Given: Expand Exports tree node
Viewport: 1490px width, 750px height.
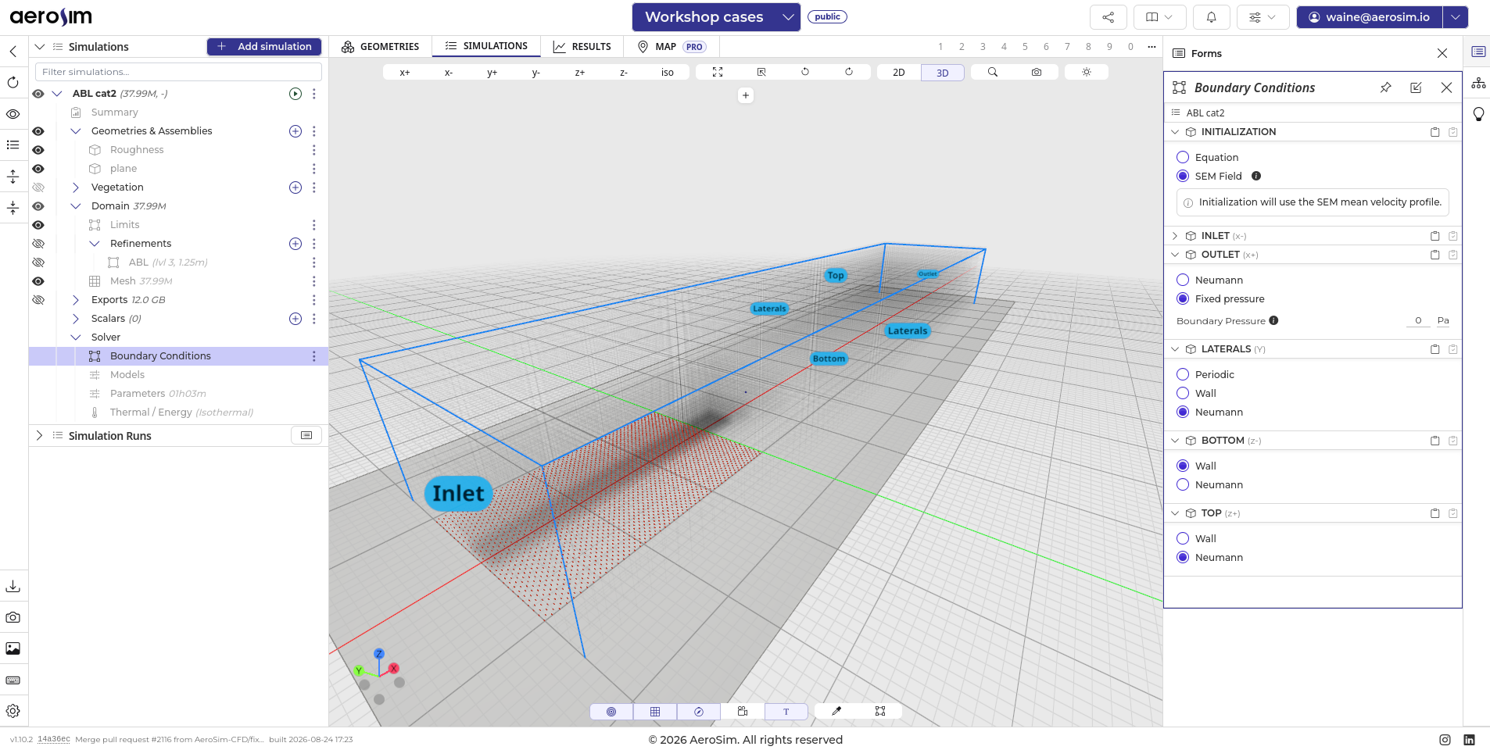Looking at the screenshot, I should pos(76,300).
